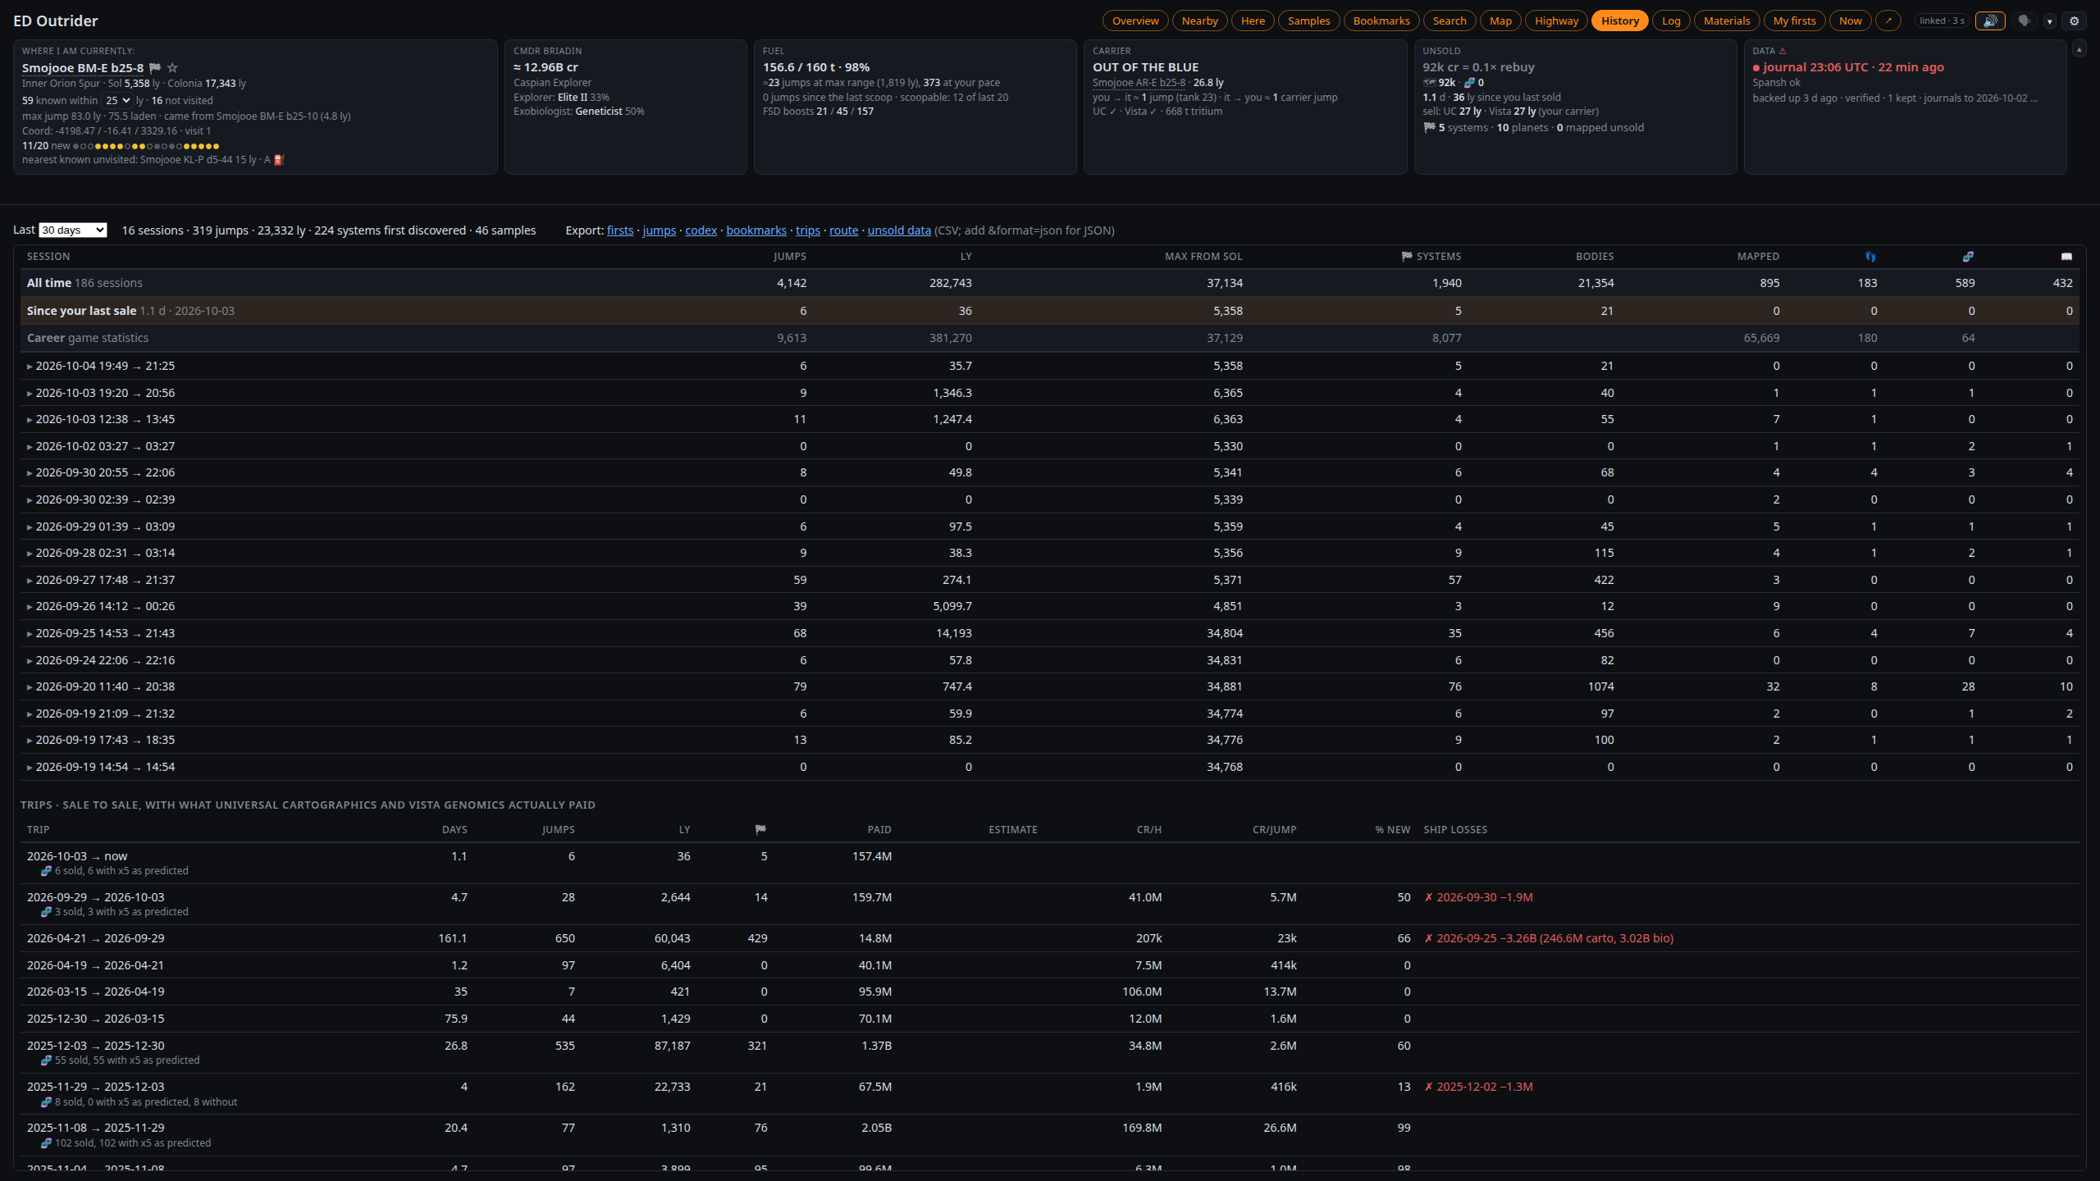2100x1181 pixels.
Task: Click the flag SYSTEMS column header
Action: tap(1431, 257)
